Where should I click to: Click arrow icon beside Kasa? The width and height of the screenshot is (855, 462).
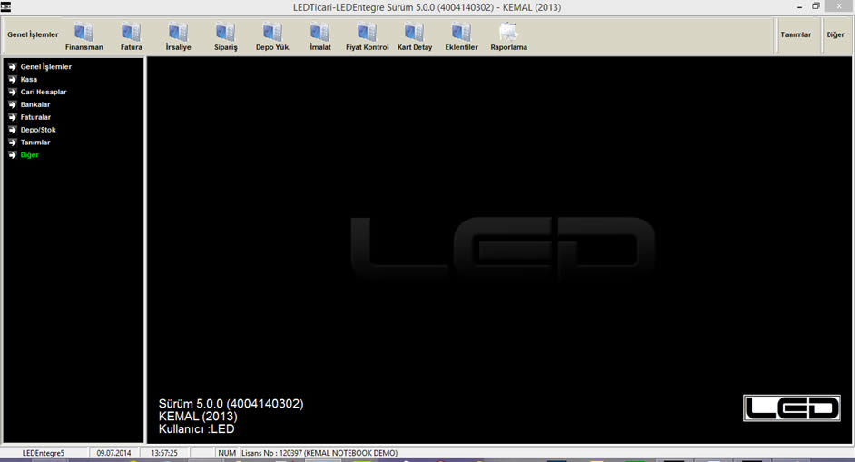13,79
